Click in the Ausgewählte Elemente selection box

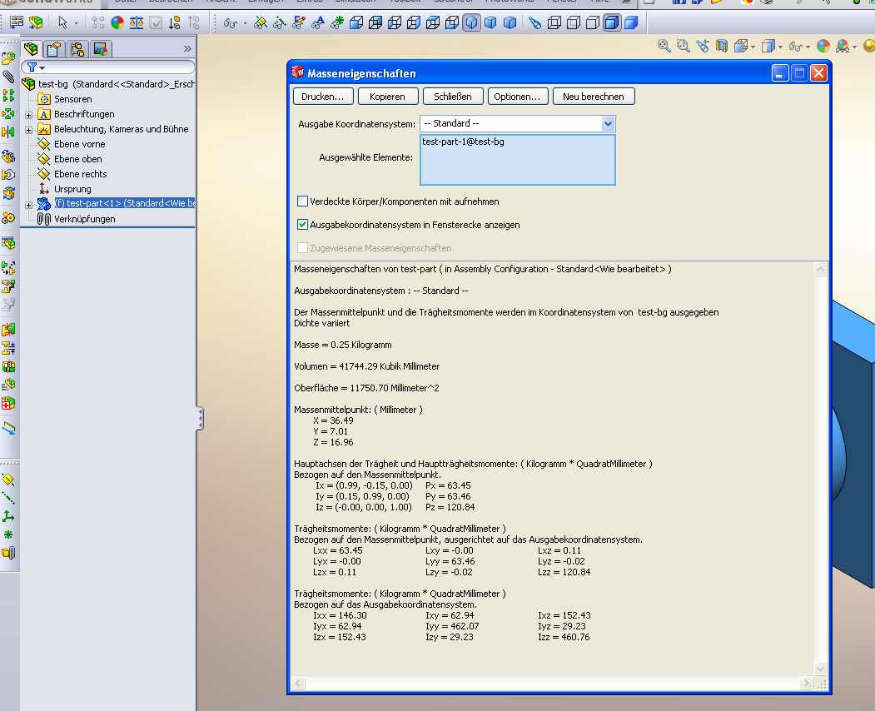click(517, 163)
